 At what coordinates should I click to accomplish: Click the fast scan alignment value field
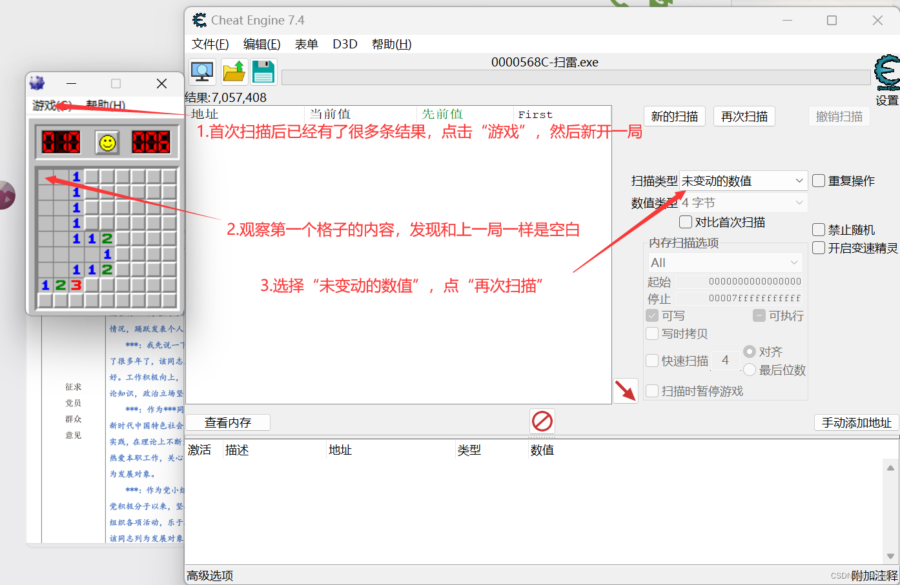725,361
